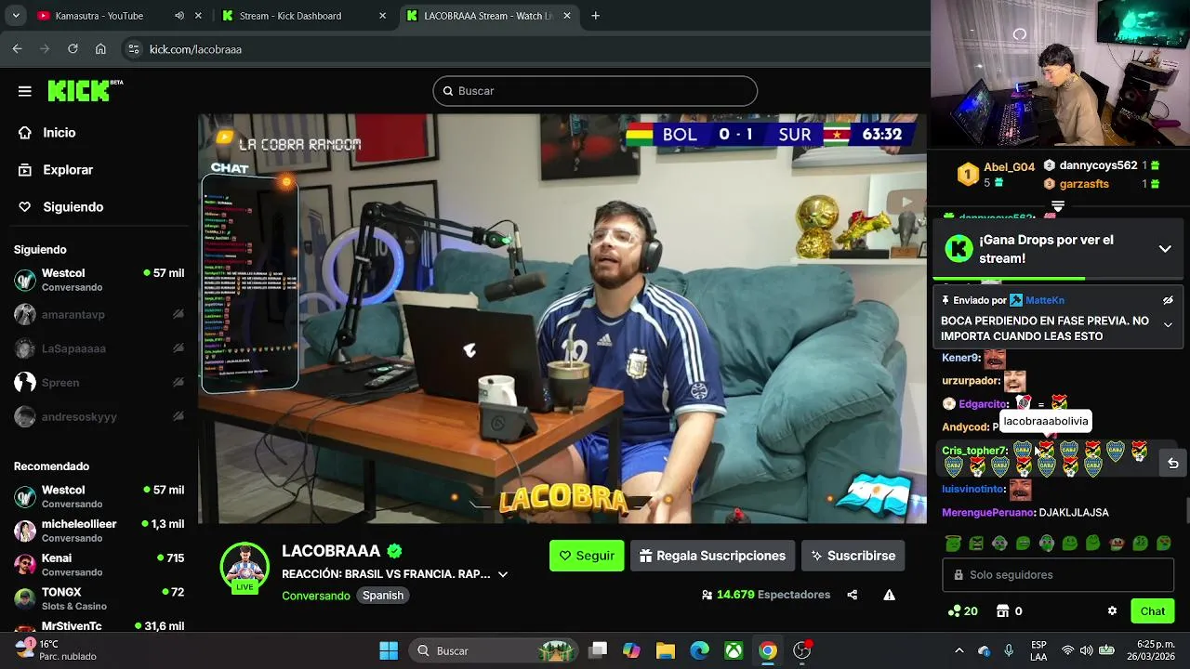The width and height of the screenshot is (1190, 669).
Task: Click the Conversando category link
Action: click(316, 596)
